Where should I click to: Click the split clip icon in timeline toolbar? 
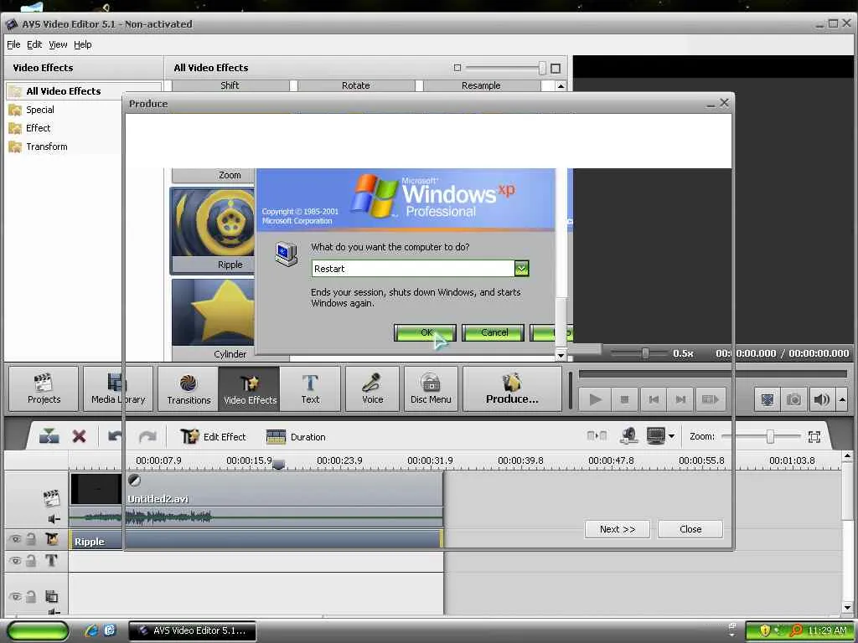coord(49,436)
